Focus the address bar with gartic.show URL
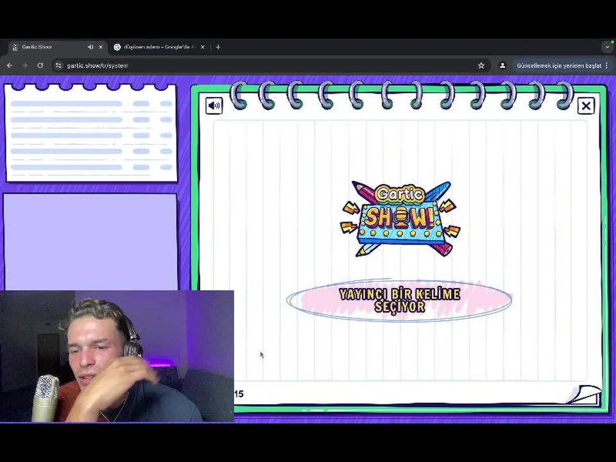This screenshot has width=616, height=462. coord(271,65)
